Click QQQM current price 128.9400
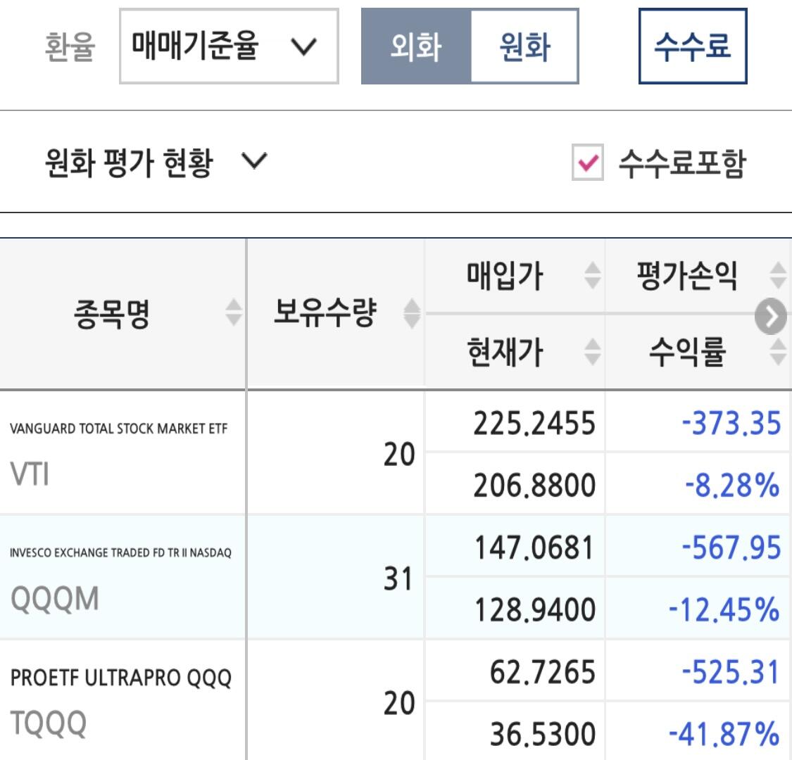This screenshot has width=792, height=760. 535,610
